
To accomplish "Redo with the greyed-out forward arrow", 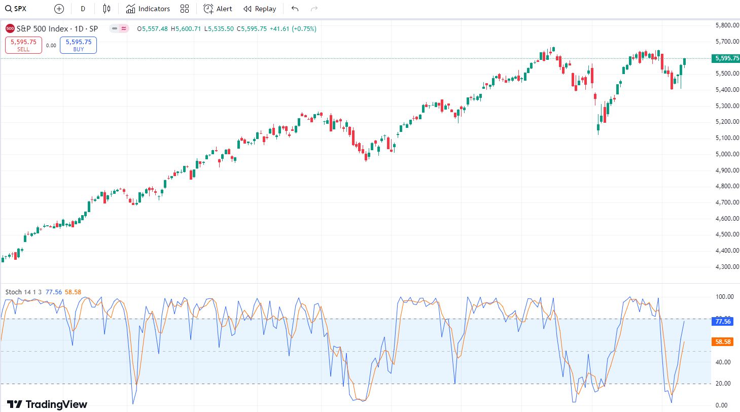I will coord(314,9).
